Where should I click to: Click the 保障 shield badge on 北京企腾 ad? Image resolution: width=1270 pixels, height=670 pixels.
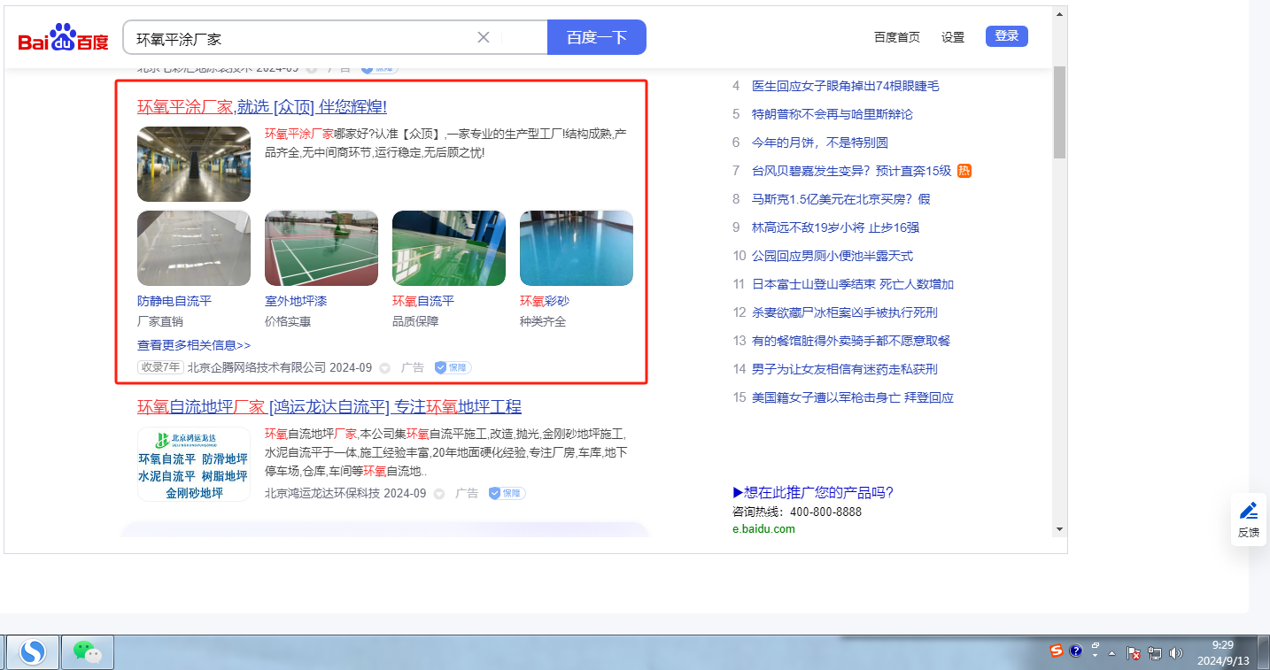point(453,367)
